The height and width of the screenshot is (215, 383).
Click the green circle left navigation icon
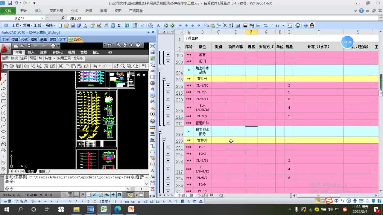click(166, 25)
